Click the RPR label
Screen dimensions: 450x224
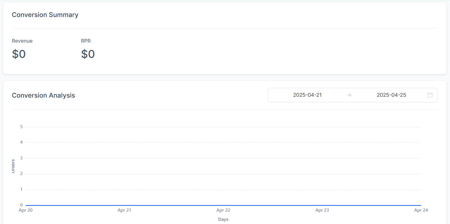click(x=86, y=41)
